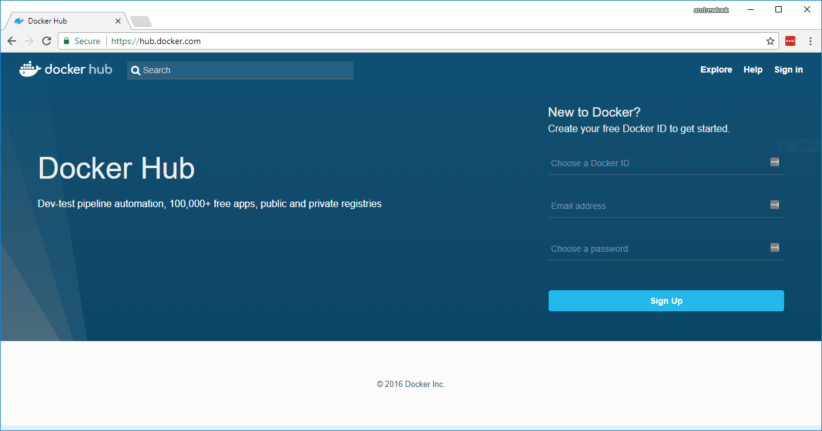Click password manager icon in Docker ID field
The image size is (822, 431).
(x=775, y=162)
